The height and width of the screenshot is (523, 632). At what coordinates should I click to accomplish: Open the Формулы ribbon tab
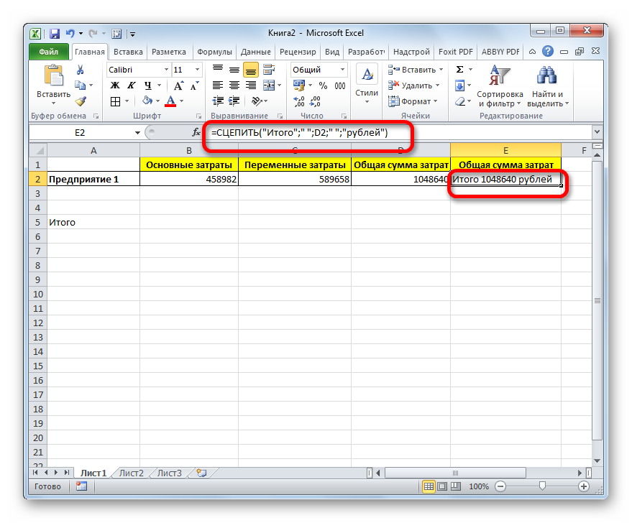tap(214, 52)
